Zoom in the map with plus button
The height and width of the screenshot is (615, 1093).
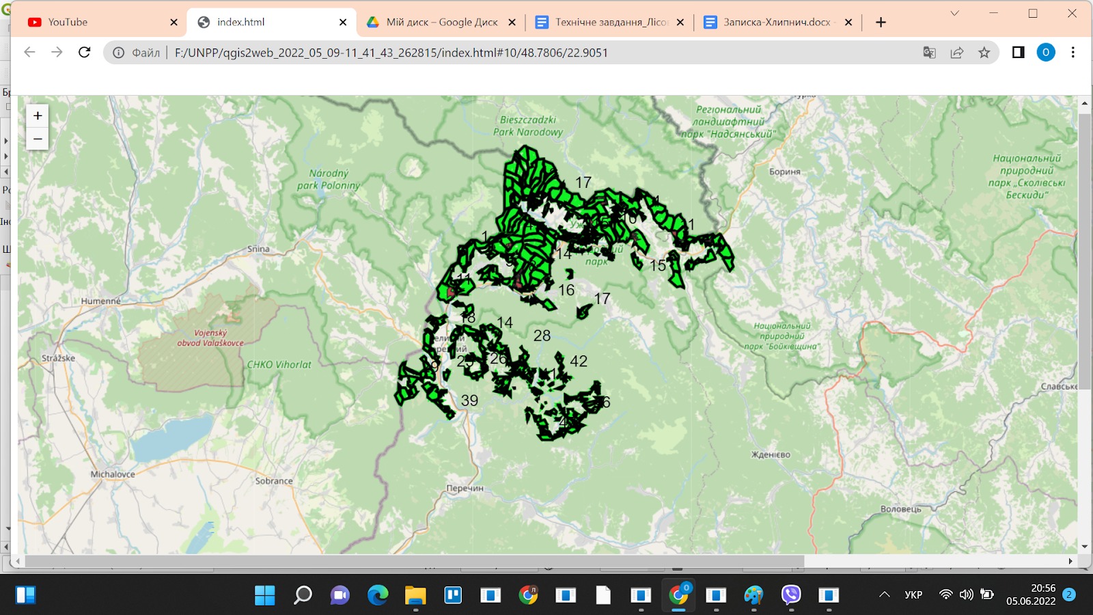coord(38,115)
